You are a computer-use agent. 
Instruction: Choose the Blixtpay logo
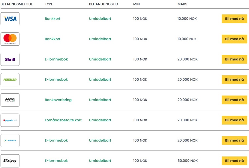pyautogui.click(x=10, y=161)
